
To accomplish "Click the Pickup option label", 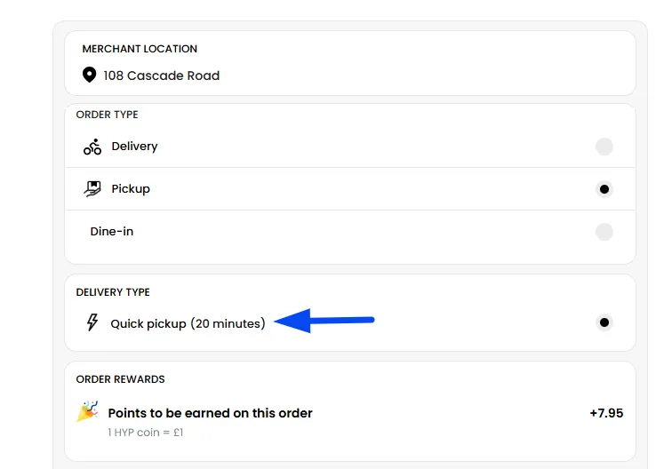I will click(x=131, y=189).
